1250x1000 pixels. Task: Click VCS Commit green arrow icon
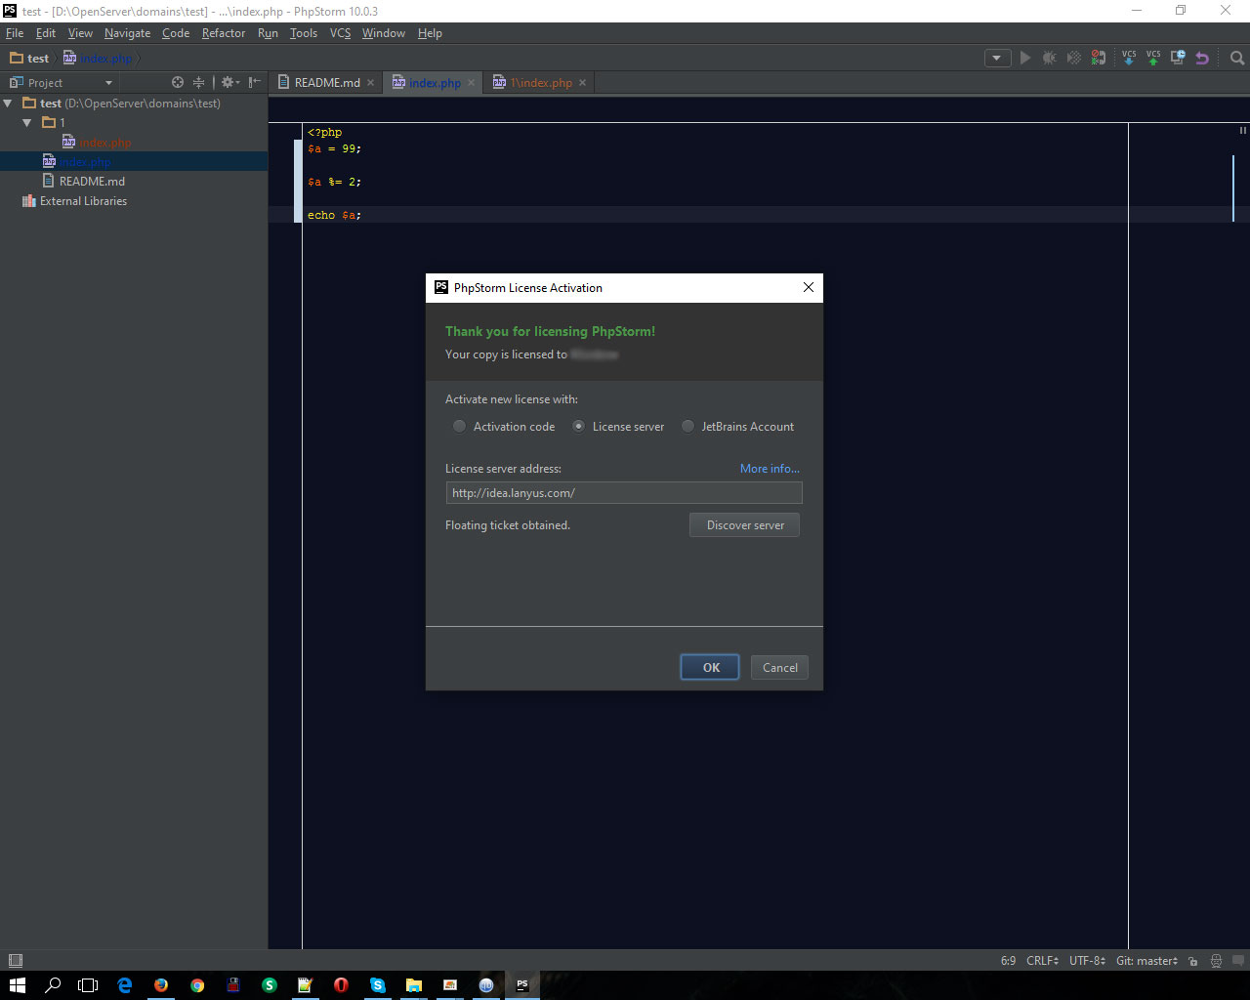[x=1153, y=59]
